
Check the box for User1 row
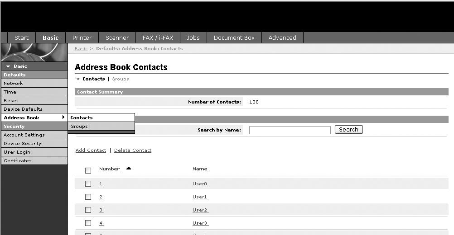(x=88, y=197)
